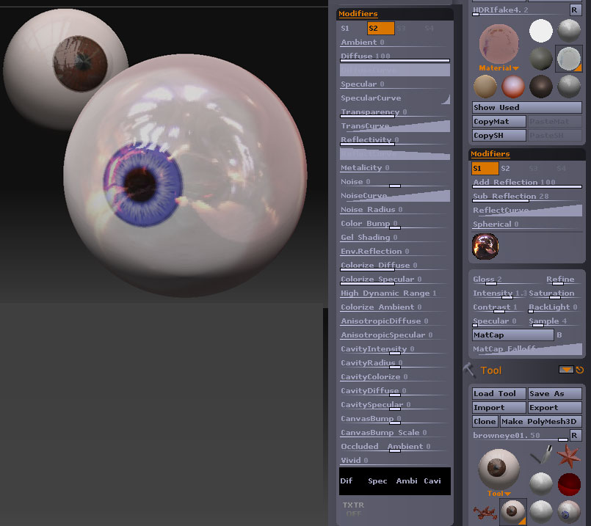This screenshot has height=526, width=591.
Task: Expand the SpecularCurve graph
Action: click(x=395, y=98)
